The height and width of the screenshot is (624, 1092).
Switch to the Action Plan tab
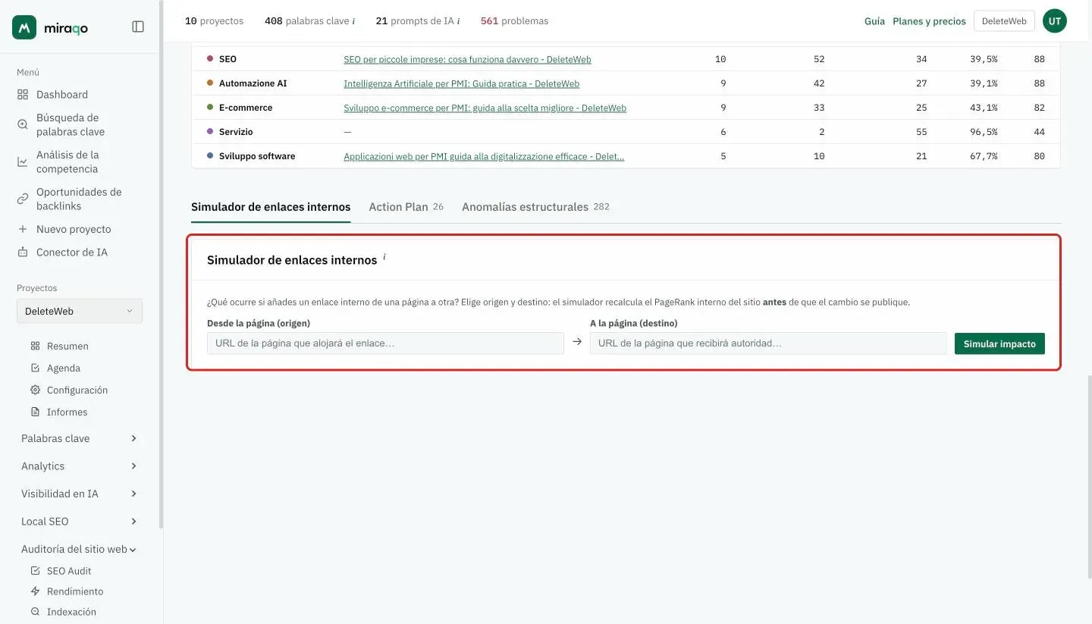406,207
